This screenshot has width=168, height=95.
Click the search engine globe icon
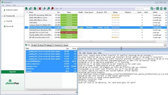pyautogui.click(x=152, y=8)
